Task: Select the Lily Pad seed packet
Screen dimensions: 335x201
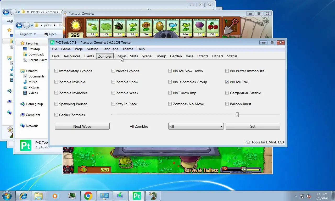Action: [106, 27]
